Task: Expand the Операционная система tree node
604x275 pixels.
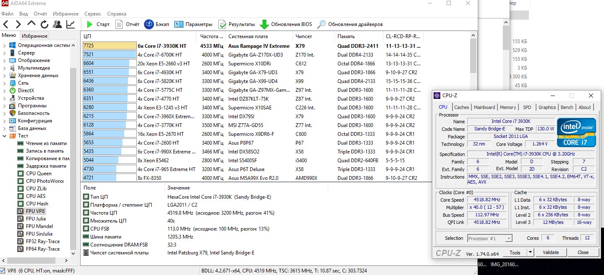Action: (5, 45)
